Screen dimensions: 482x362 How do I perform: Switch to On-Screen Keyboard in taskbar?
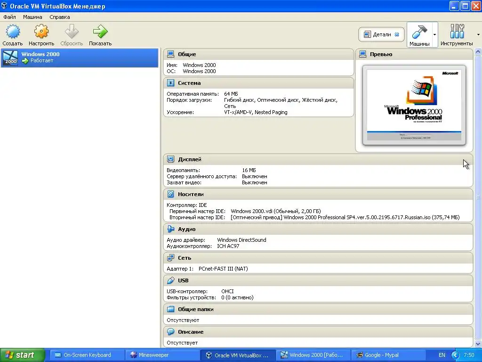point(87,355)
